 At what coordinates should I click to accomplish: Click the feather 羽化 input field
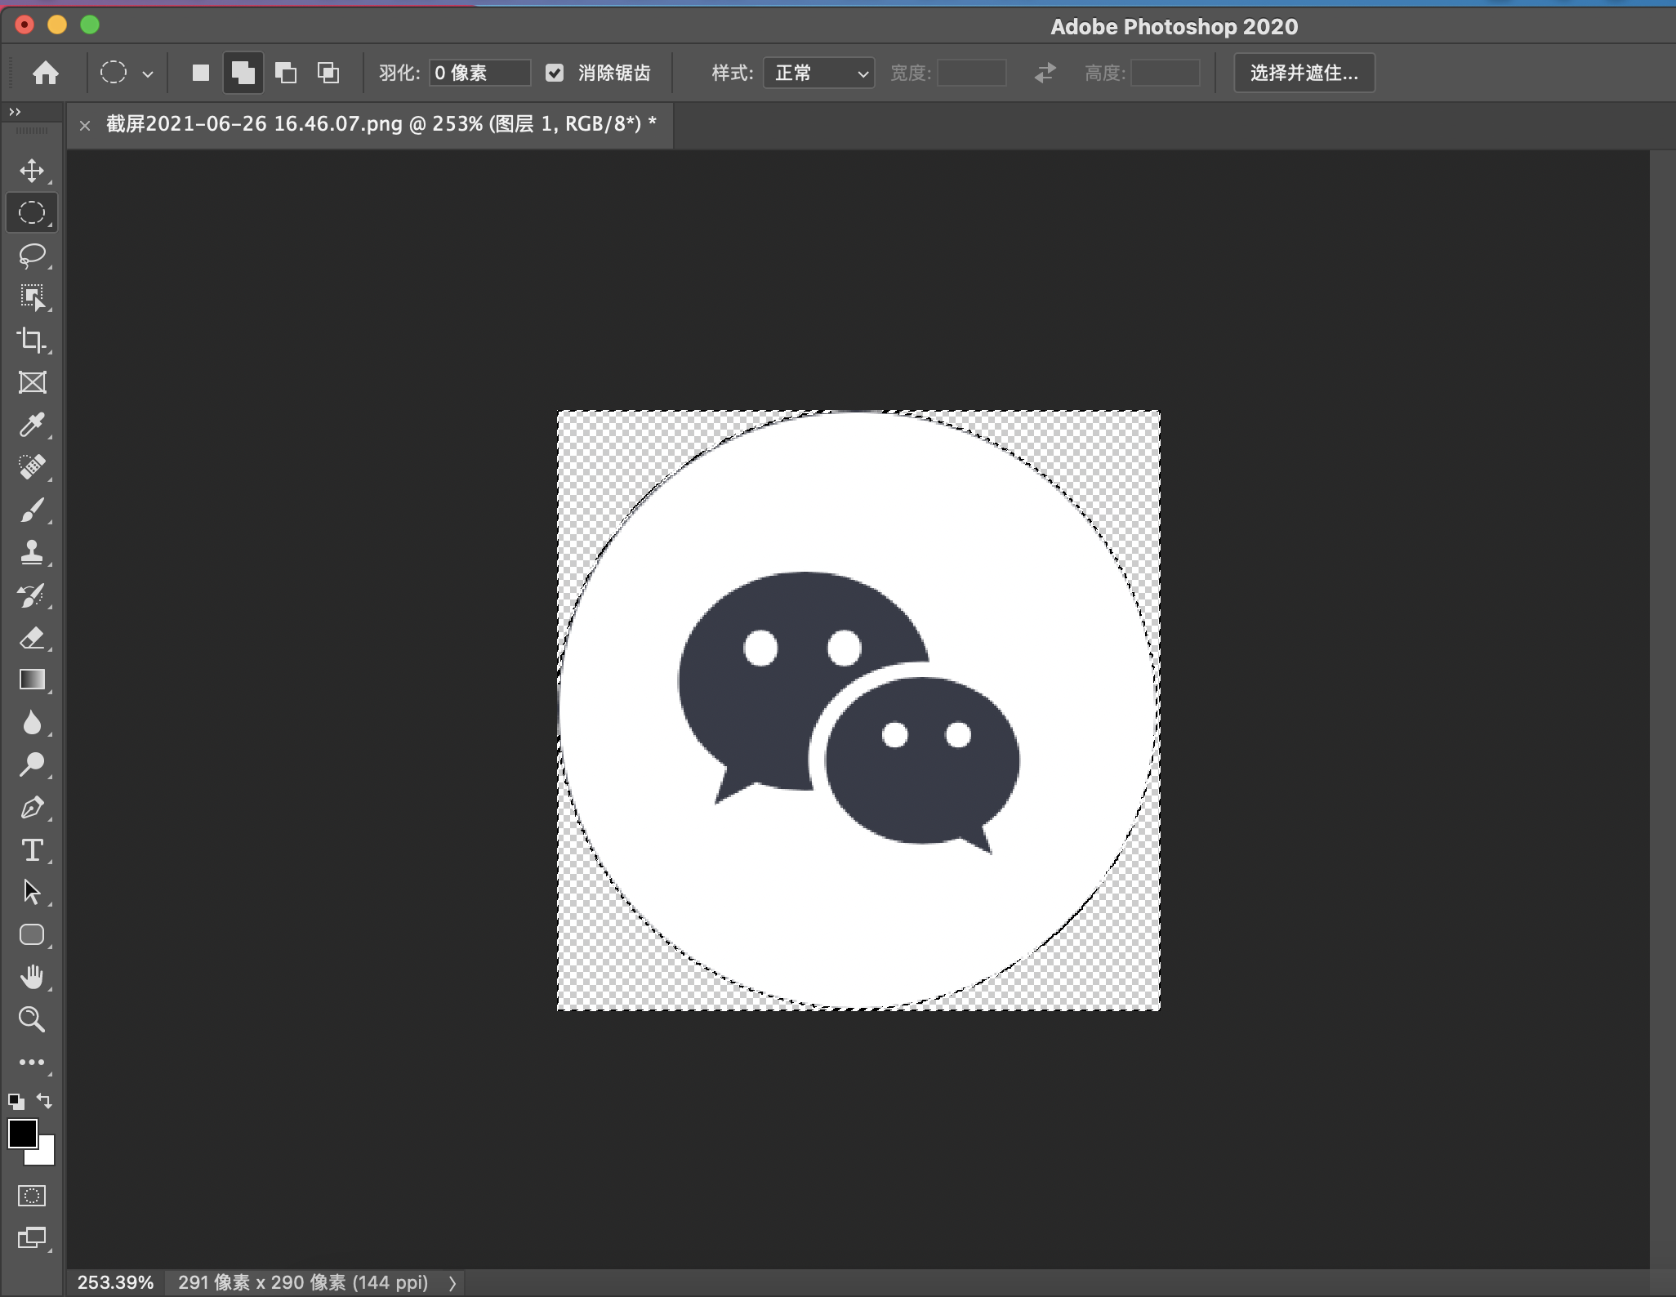(479, 74)
